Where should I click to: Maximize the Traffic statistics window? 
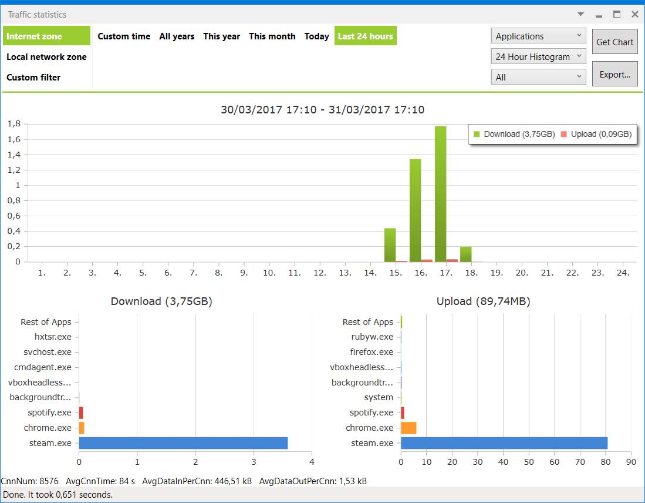pos(617,15)
